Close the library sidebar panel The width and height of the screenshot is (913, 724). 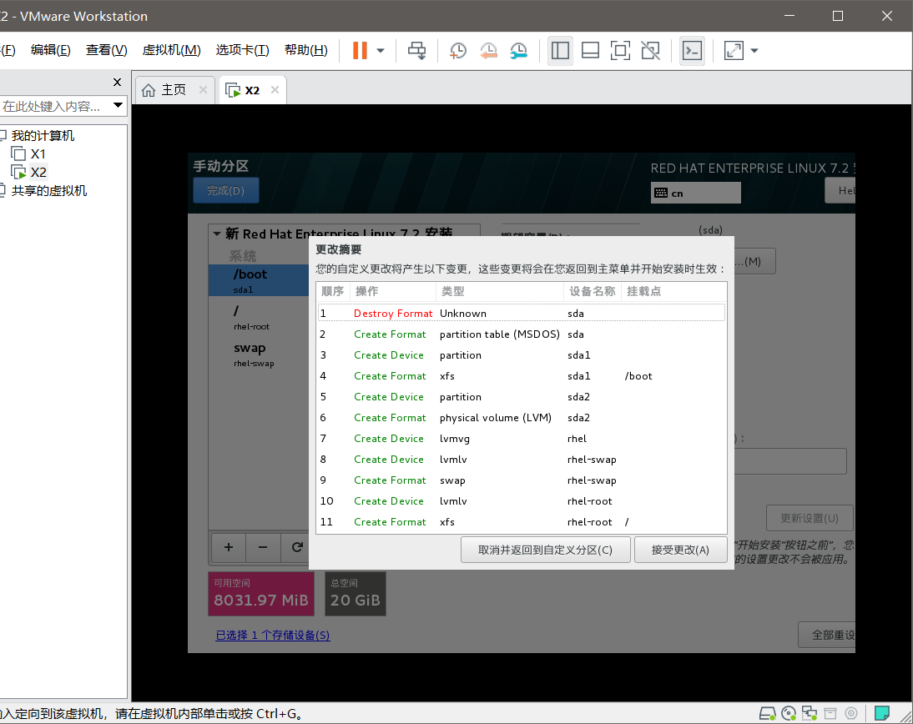117,82
